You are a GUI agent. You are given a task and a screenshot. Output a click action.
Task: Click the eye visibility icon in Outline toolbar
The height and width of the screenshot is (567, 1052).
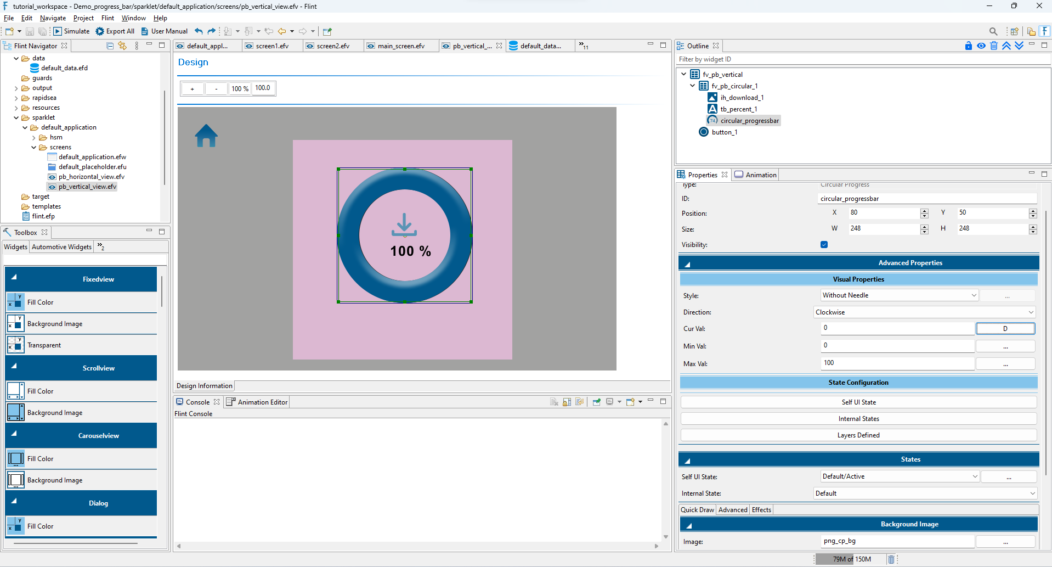[981, 46]
